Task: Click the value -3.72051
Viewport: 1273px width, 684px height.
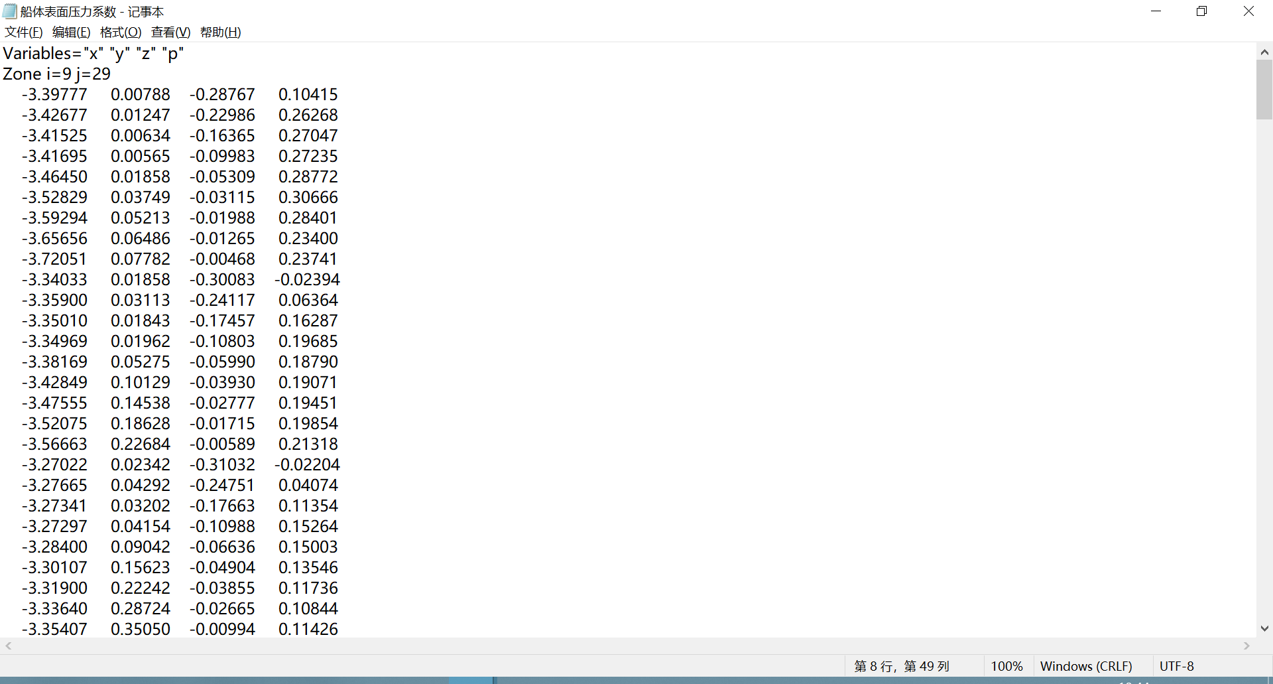Action: pyautogui.click(x=54, y=259)
